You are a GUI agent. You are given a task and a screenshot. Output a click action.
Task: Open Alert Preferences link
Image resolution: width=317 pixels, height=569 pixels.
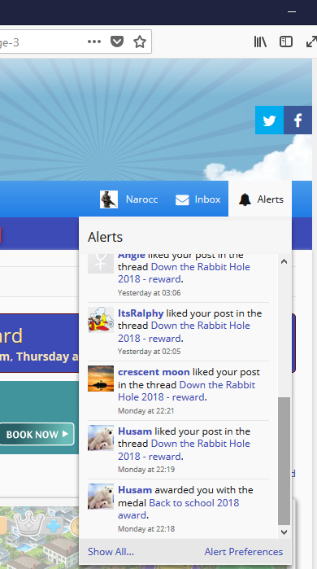coord(244,552)
